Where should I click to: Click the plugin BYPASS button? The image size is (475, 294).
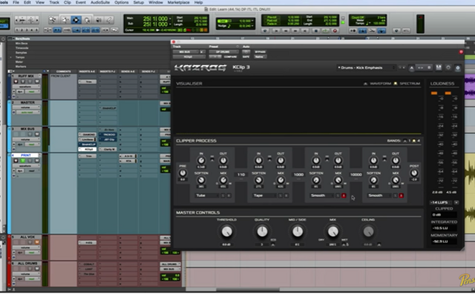(260, 52)
